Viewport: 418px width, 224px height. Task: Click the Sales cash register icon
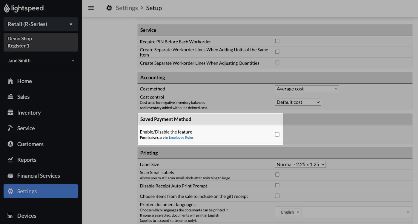[10, 97]
